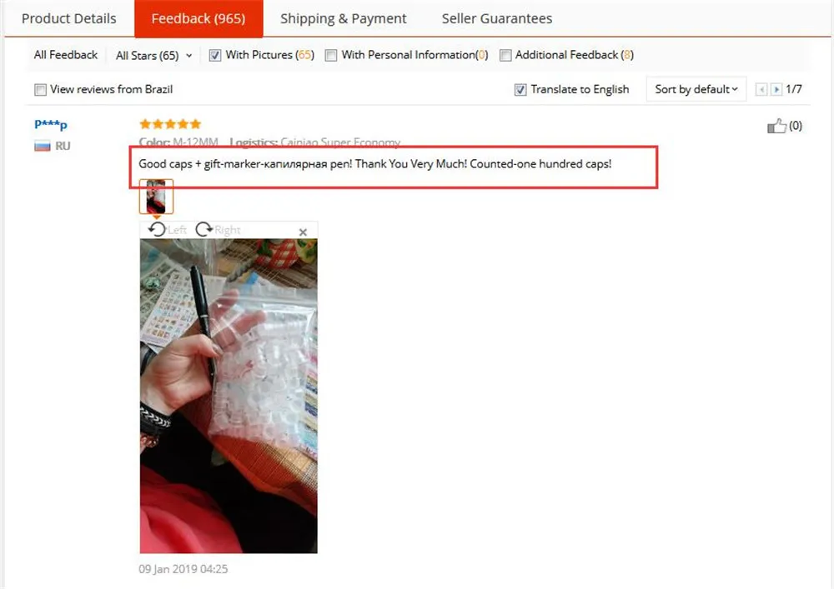Go to previous feedback page arrow
Screen dimensions: 834x589
coord(761,89)
